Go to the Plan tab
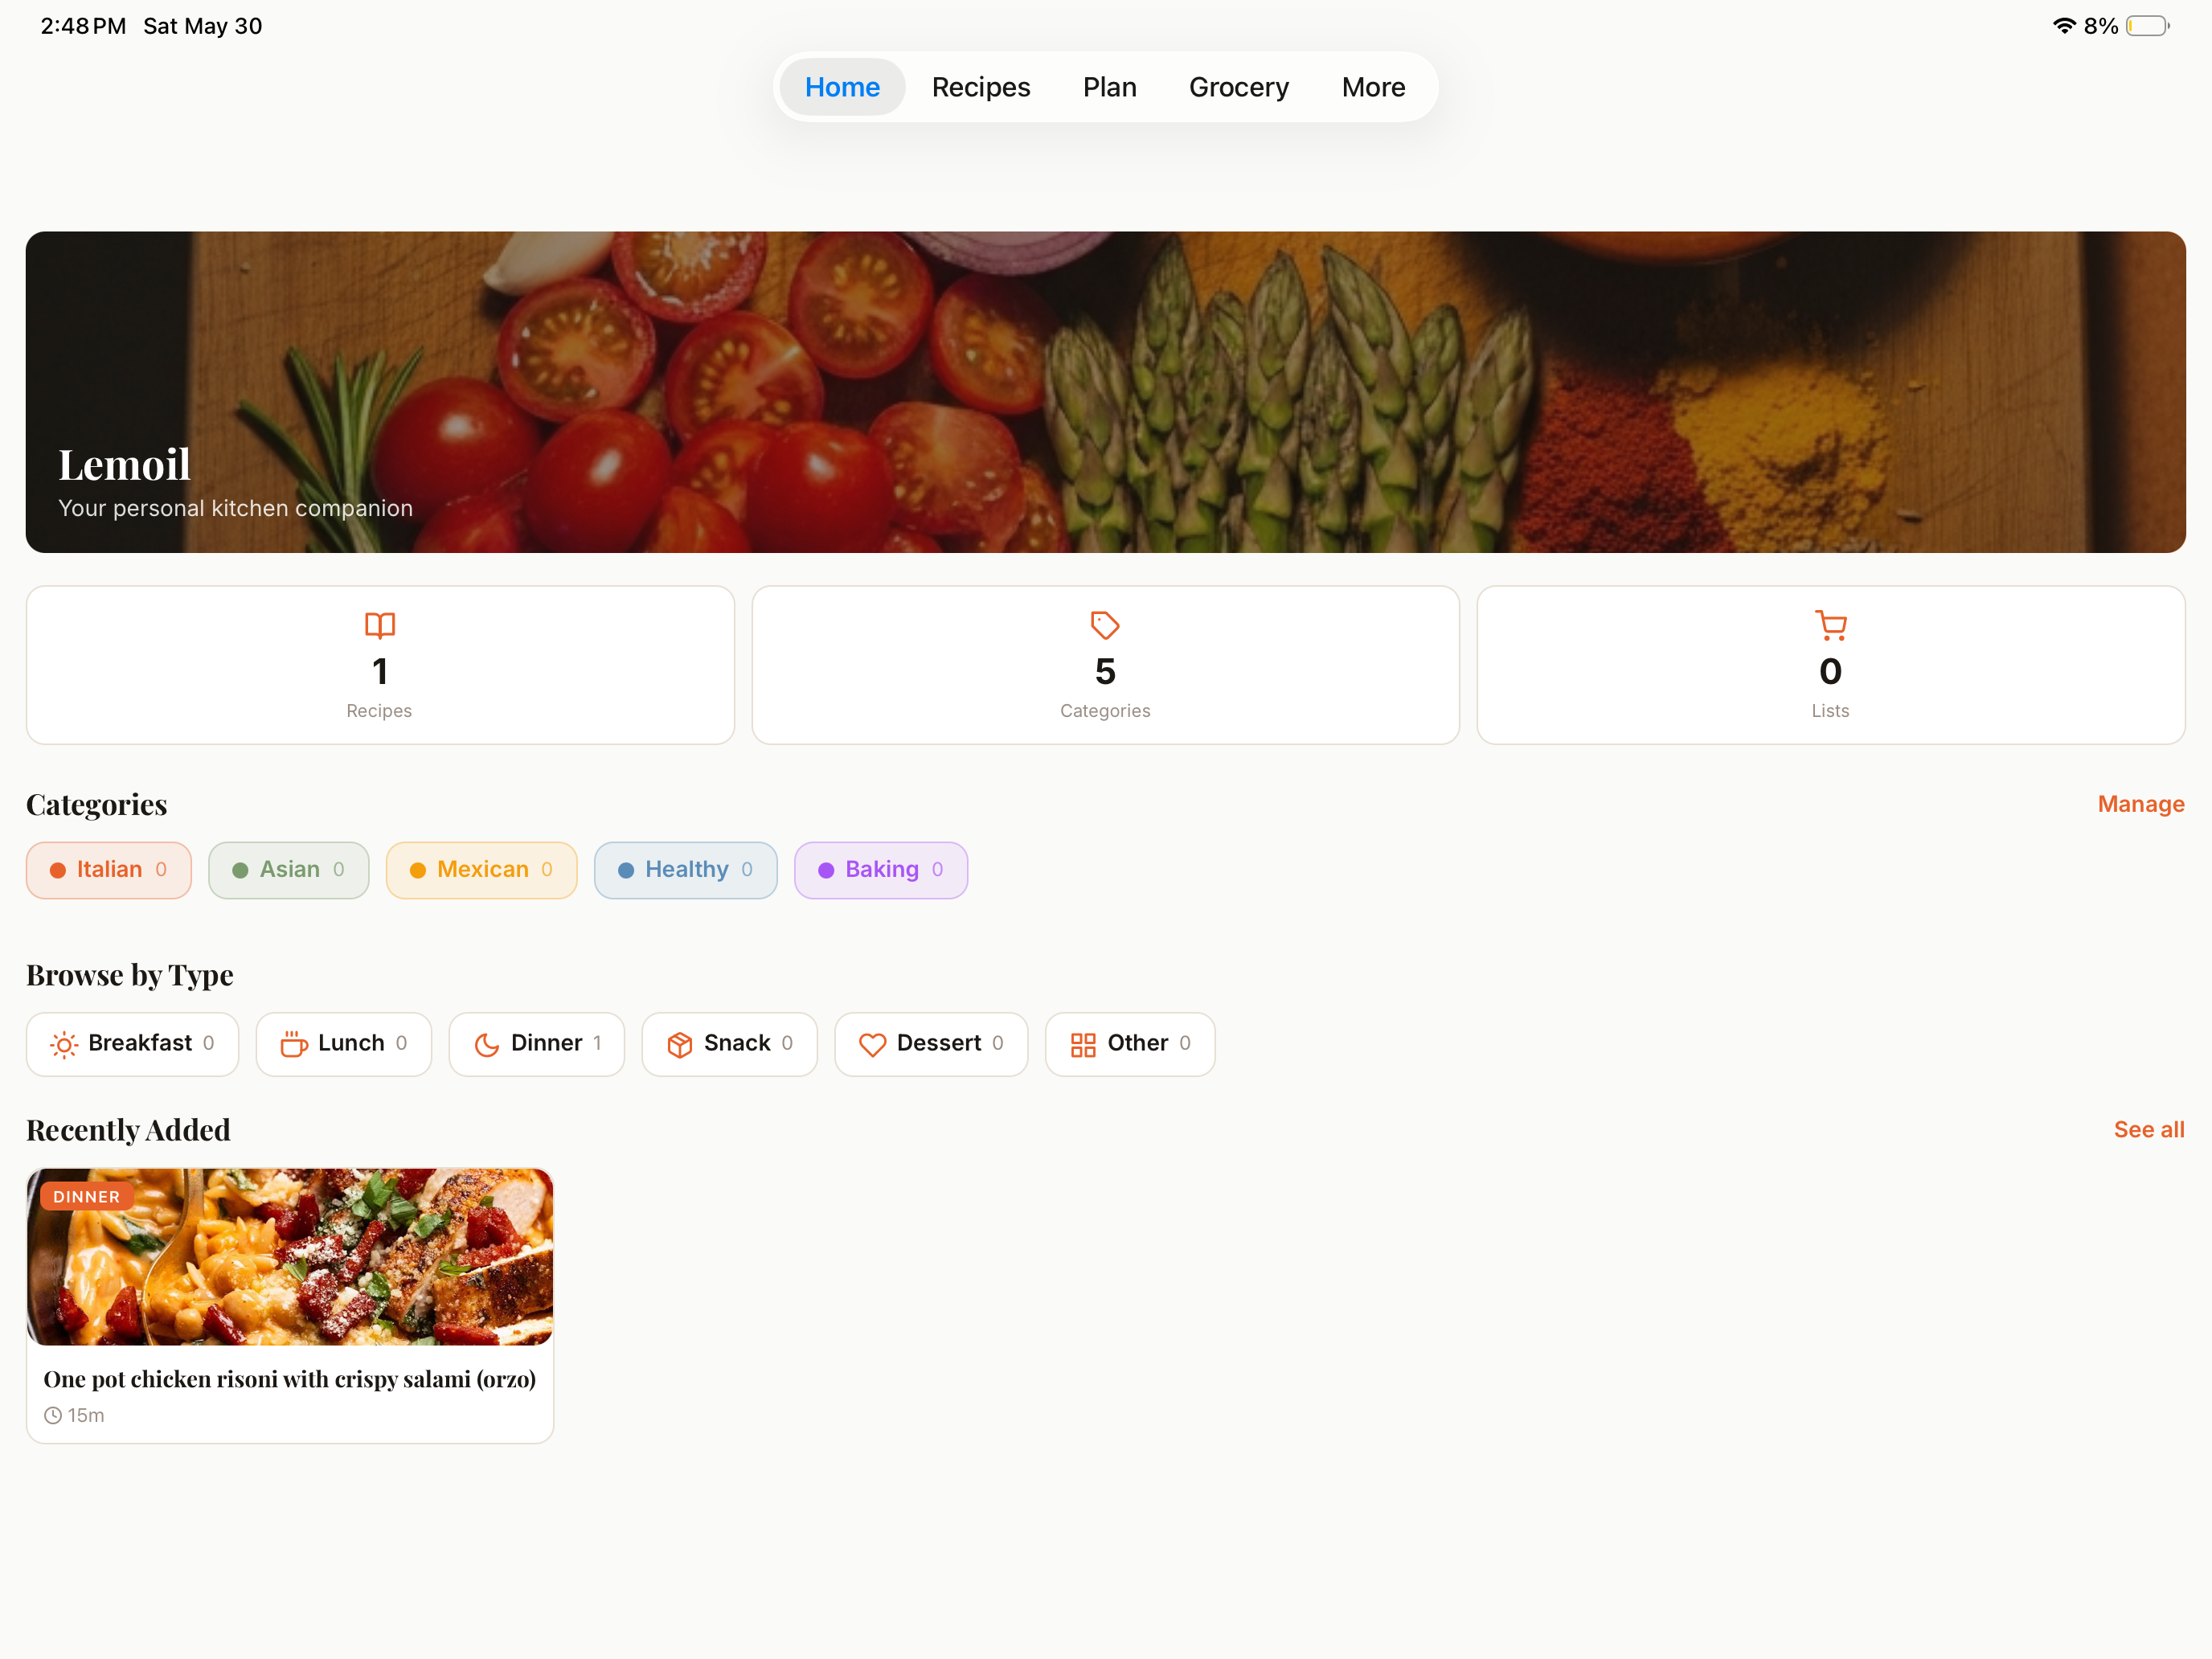2212x1659 pixels. [x=1109, y=87]
